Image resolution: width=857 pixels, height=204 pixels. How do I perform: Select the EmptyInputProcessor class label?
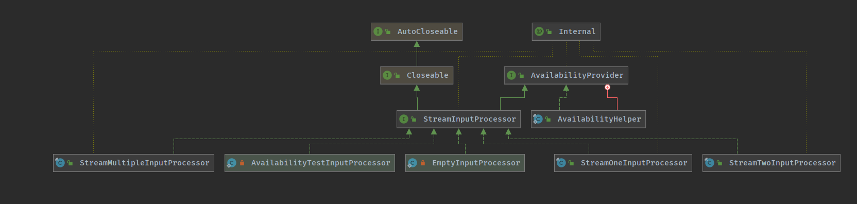tap(476, 163)
